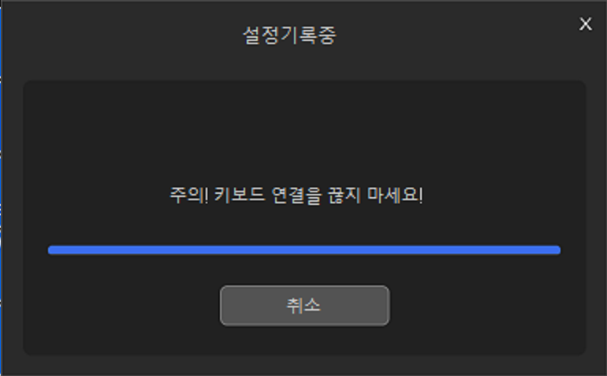Click the 끊지 word in warning message
The image size is (607, 376).
pos(344,195)
